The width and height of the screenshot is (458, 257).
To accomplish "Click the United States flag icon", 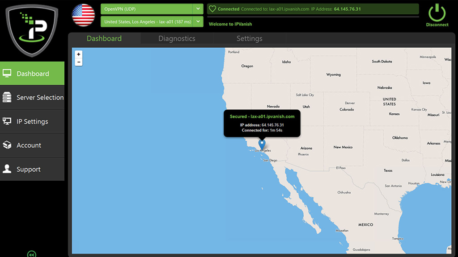I will click(x=83, y=15).
